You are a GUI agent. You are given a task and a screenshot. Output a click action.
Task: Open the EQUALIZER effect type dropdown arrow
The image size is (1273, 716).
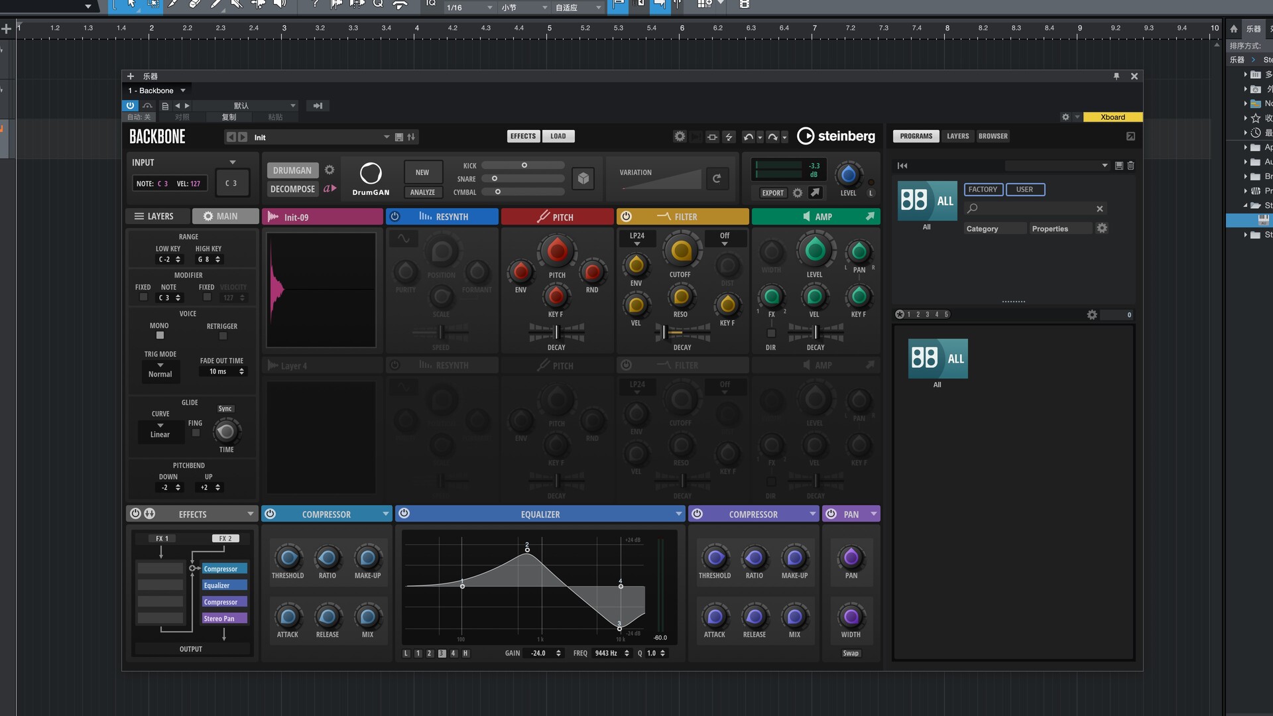[678, 514]
